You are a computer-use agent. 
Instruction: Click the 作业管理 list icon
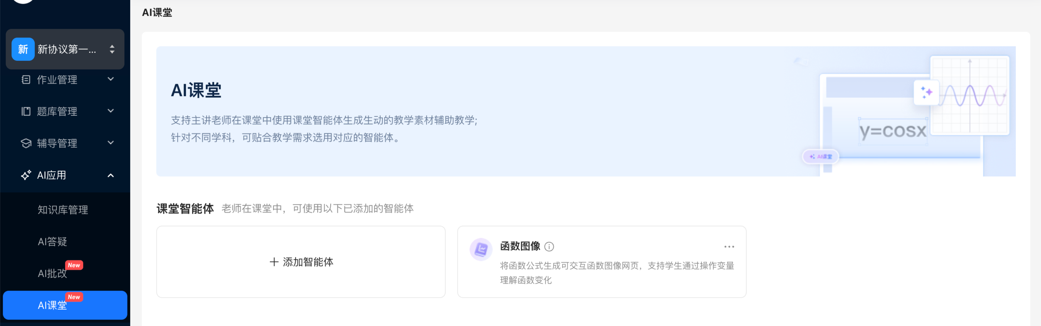click(26, 80)
